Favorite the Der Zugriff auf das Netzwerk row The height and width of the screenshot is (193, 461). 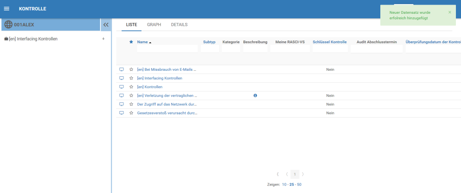point(131,104)
